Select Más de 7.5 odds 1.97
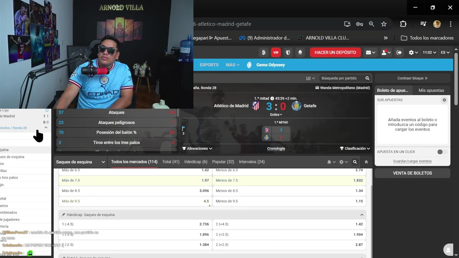This screenshot has height=258, width=459. coord(135,180)
